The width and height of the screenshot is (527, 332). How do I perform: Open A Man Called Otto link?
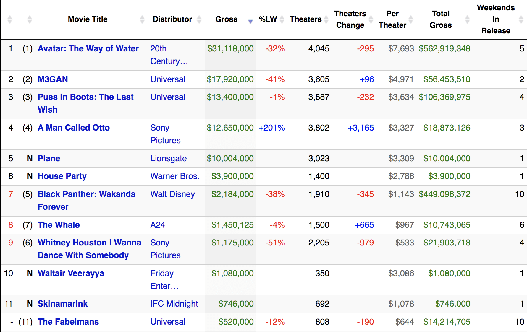point(74,128)
